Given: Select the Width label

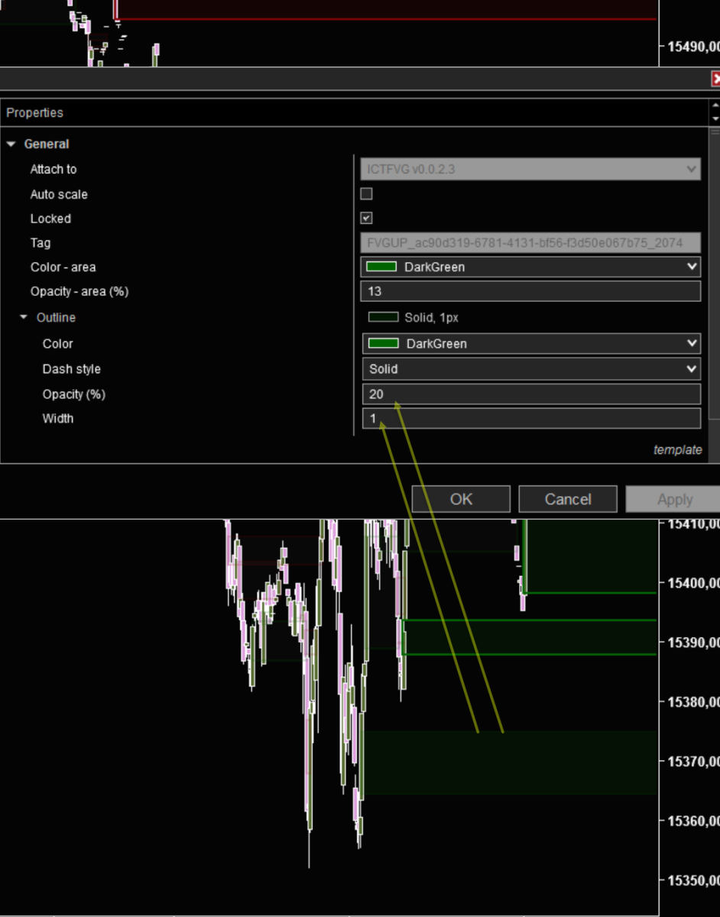Looking at the screenshot, I should pyautogui.click(x=58, y=418).
